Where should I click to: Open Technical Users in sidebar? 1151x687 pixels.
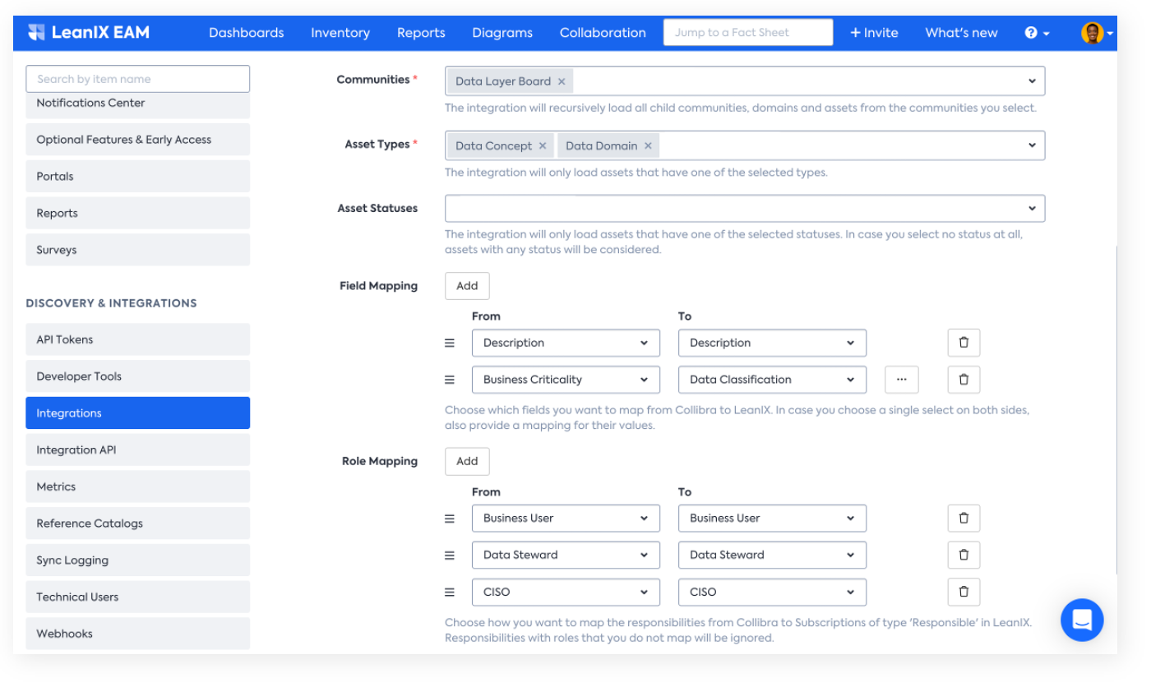tap(138, 597)
